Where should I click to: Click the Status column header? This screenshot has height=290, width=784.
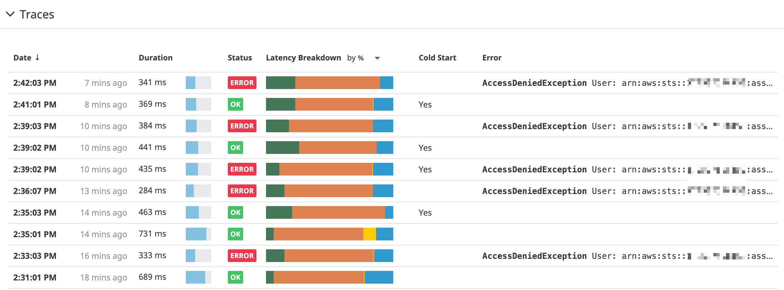coord(240,58)
